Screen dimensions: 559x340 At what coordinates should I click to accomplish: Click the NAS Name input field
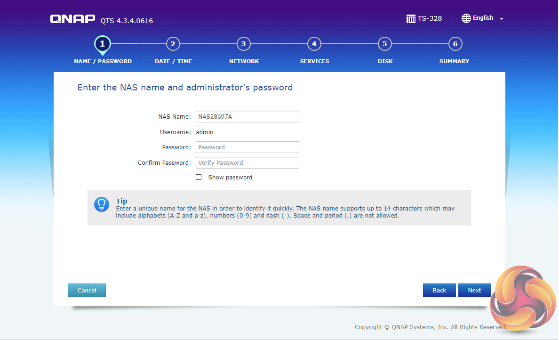(x=248, y=117)
